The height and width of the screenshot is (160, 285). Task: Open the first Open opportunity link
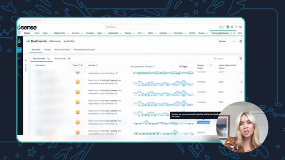click(x=221, y=72)
